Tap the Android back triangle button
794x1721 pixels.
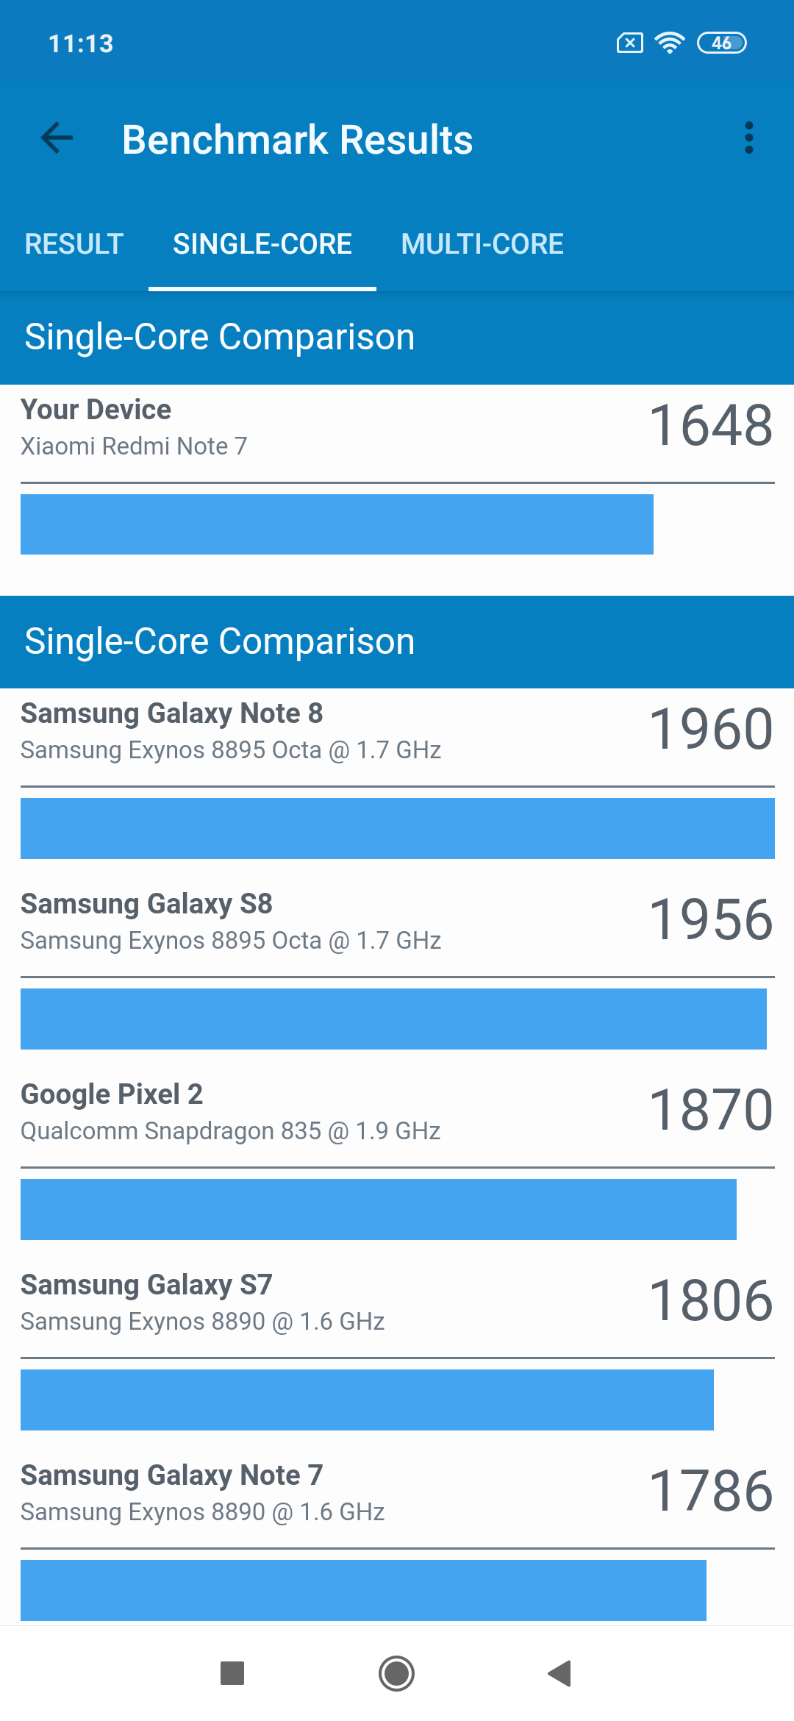(x=560, y=1673)
